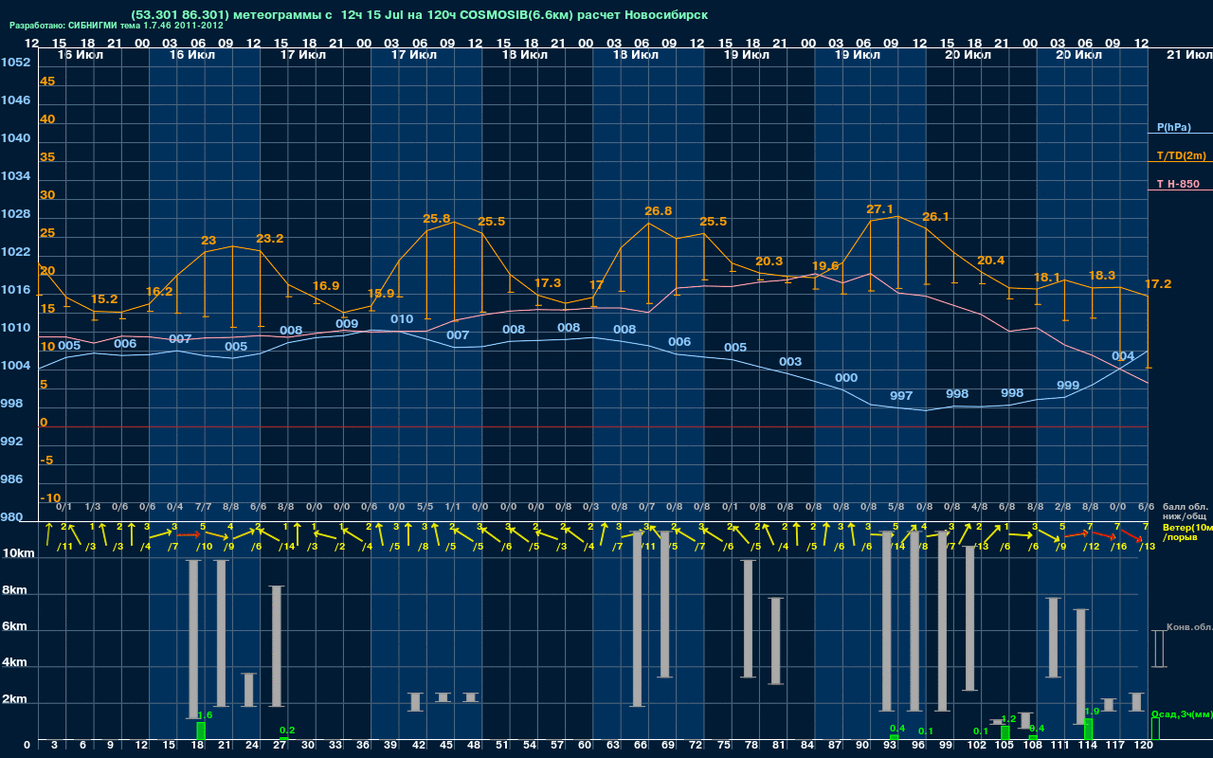This screenshot has width=1213, height=758.
Task: Click the gray cloud bar at hour 27
Action: coord(277,646)
